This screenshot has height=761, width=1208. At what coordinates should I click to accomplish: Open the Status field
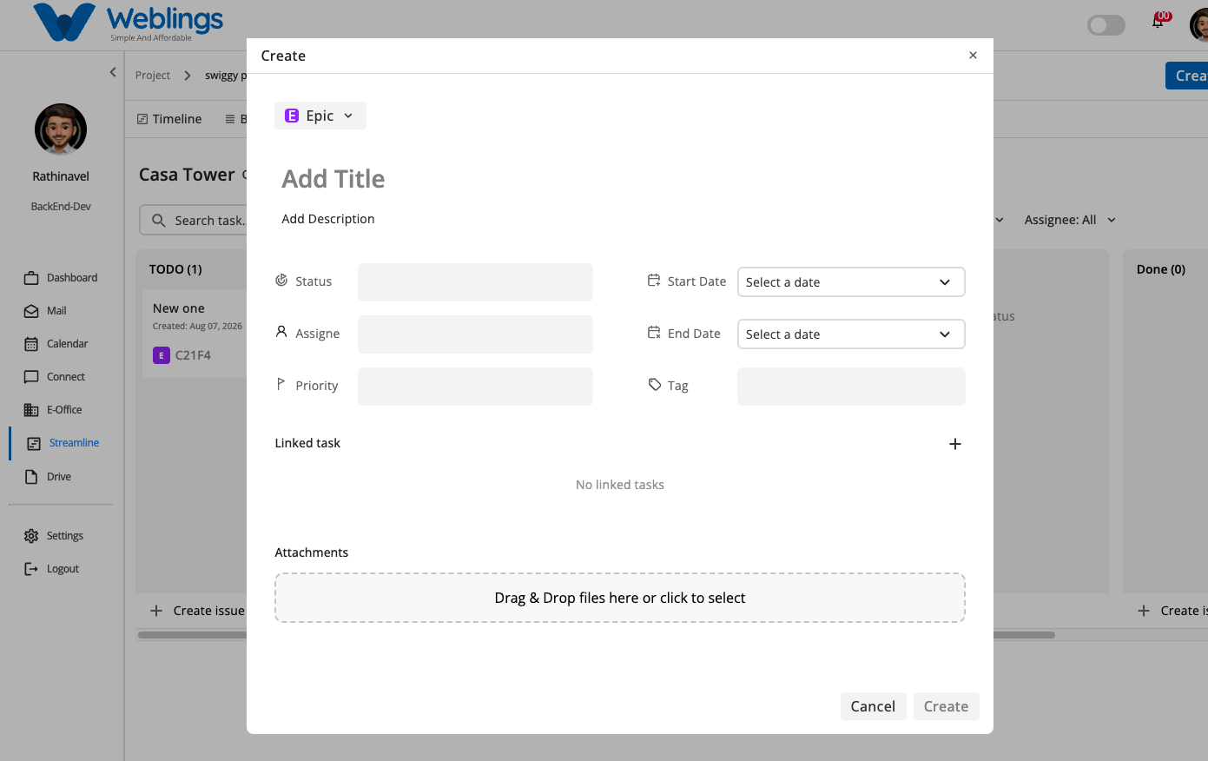(x=475, y=282)
